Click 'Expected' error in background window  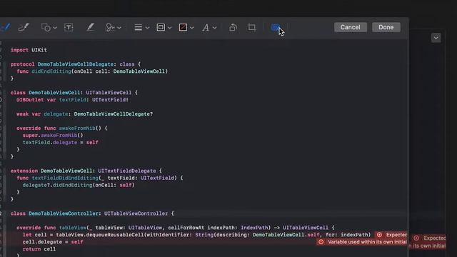tap(435, 238)
